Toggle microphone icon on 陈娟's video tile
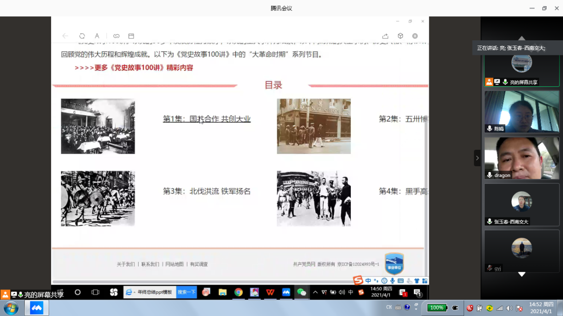 click(489, 129)
